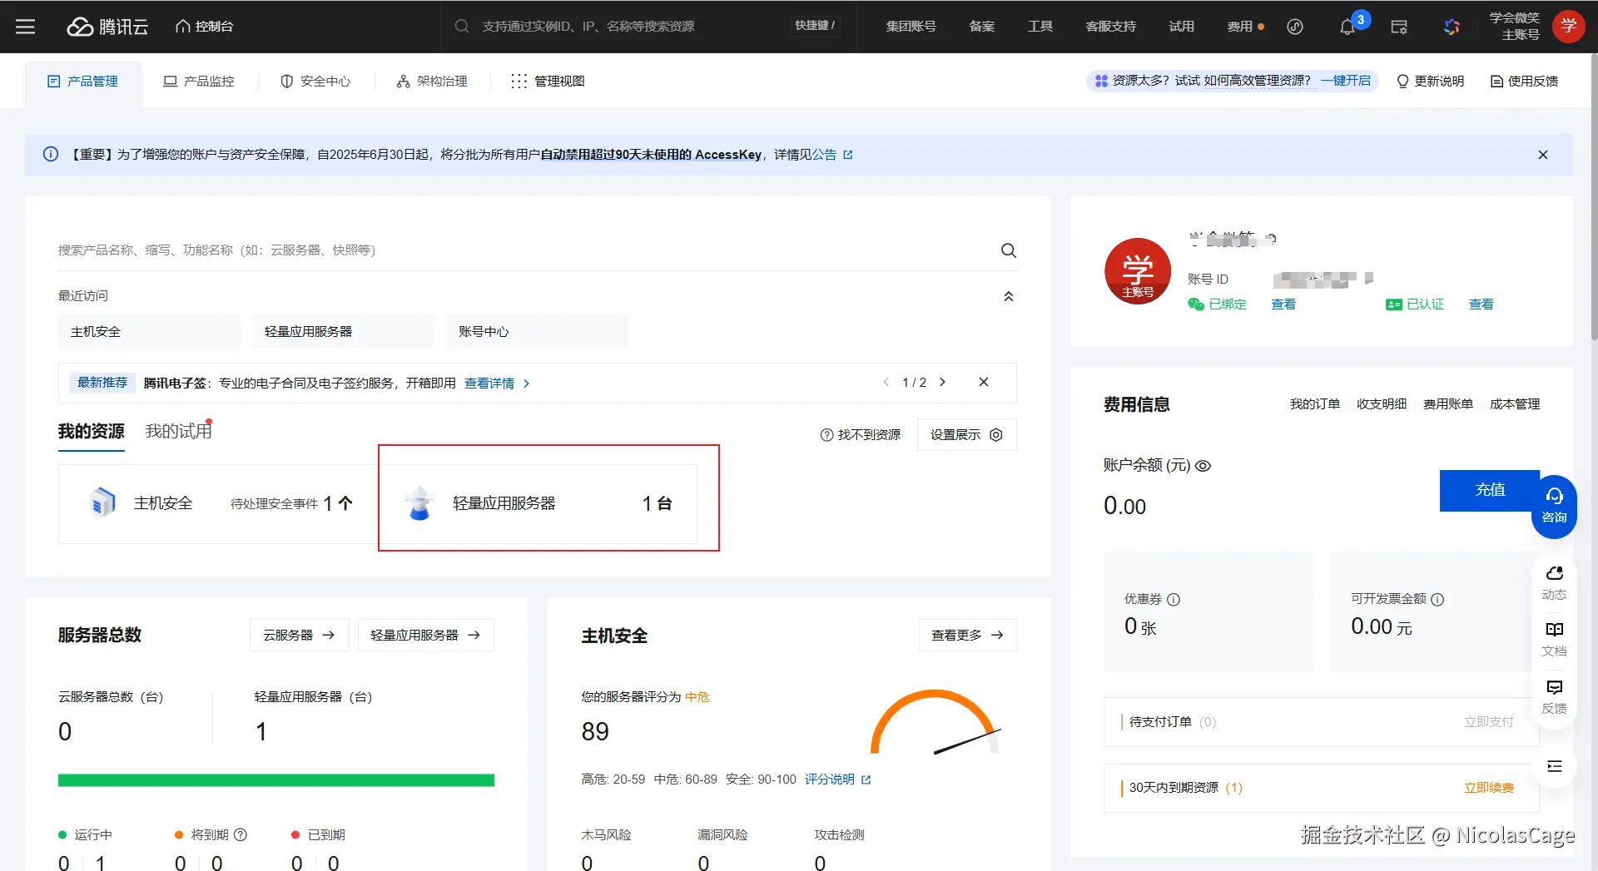The height and width of the screenshot is (871, 1598).
Task: Close the 最新推荐 bar
Action: click(x=984, y=382)
